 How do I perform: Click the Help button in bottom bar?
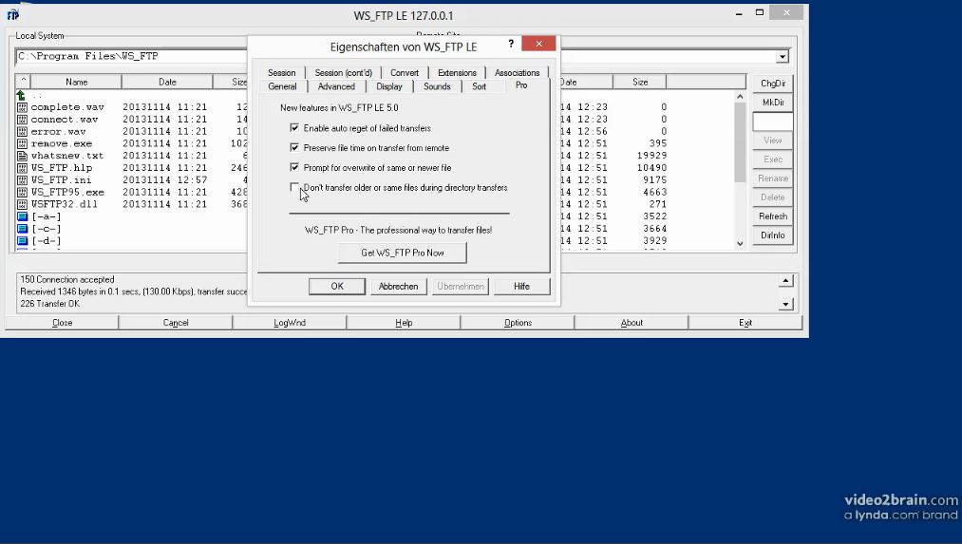[x=404, y=323]
